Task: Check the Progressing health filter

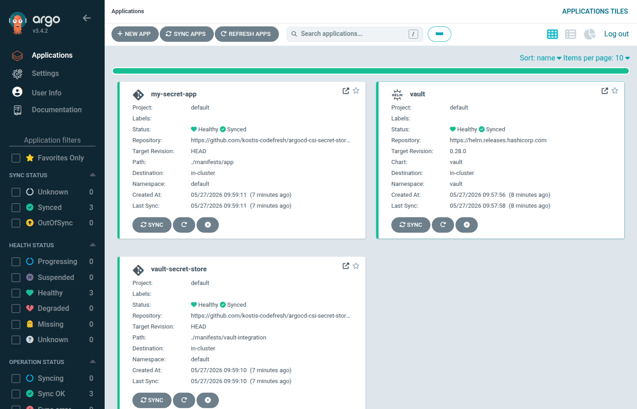Action: click(x=16, y=262)
